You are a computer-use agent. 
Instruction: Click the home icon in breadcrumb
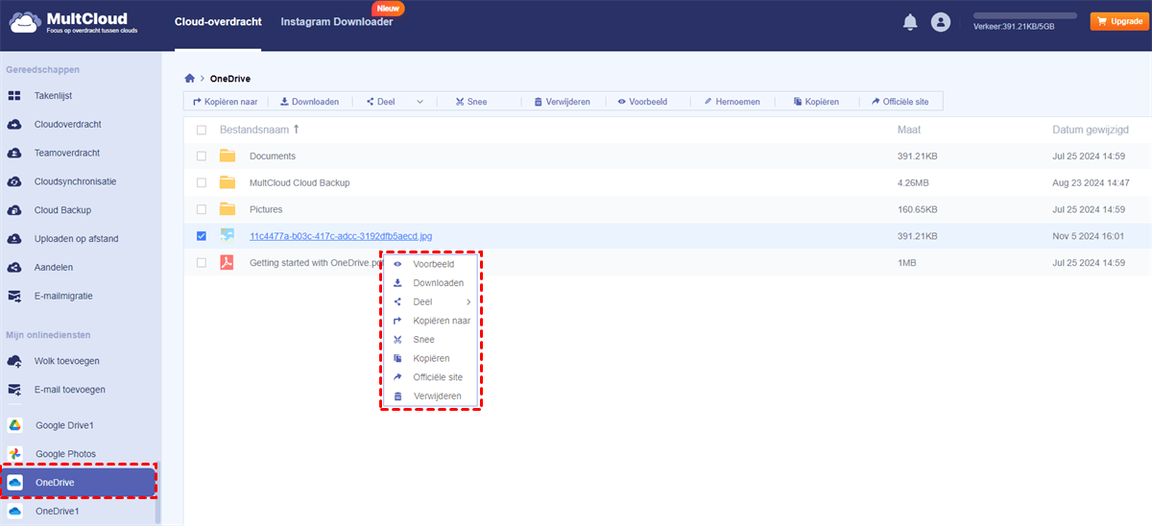coord(190,79)
